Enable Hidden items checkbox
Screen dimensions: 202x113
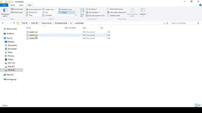click(108, 15)
